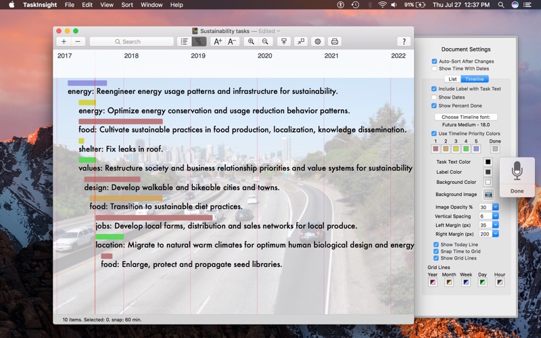541x338 pixels.
Task: Click the add task plus button
Action: [x=64, y=41]
